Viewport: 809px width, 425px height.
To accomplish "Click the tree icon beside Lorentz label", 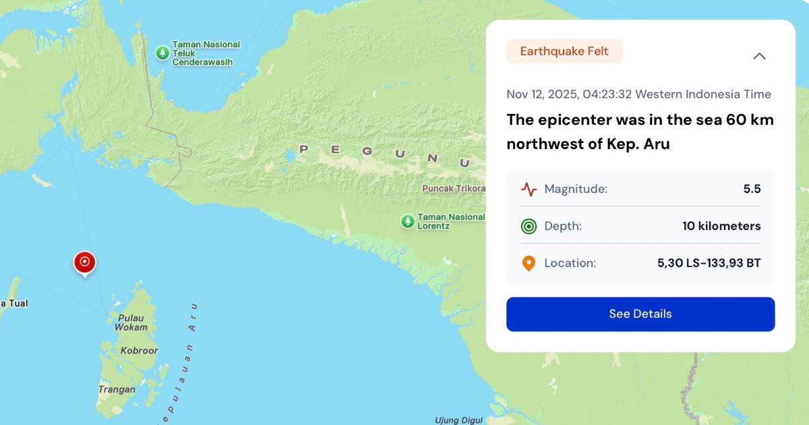I will [x=408, y=221].
